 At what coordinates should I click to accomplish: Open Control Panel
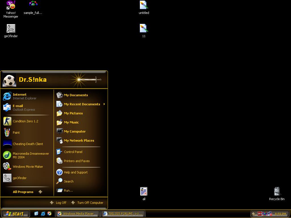click(81, 152)
